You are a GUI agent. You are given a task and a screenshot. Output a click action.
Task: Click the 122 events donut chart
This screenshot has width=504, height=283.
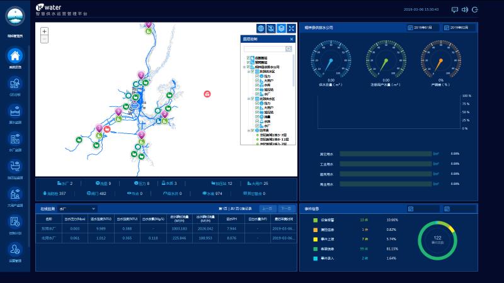(x=437, y=240)
